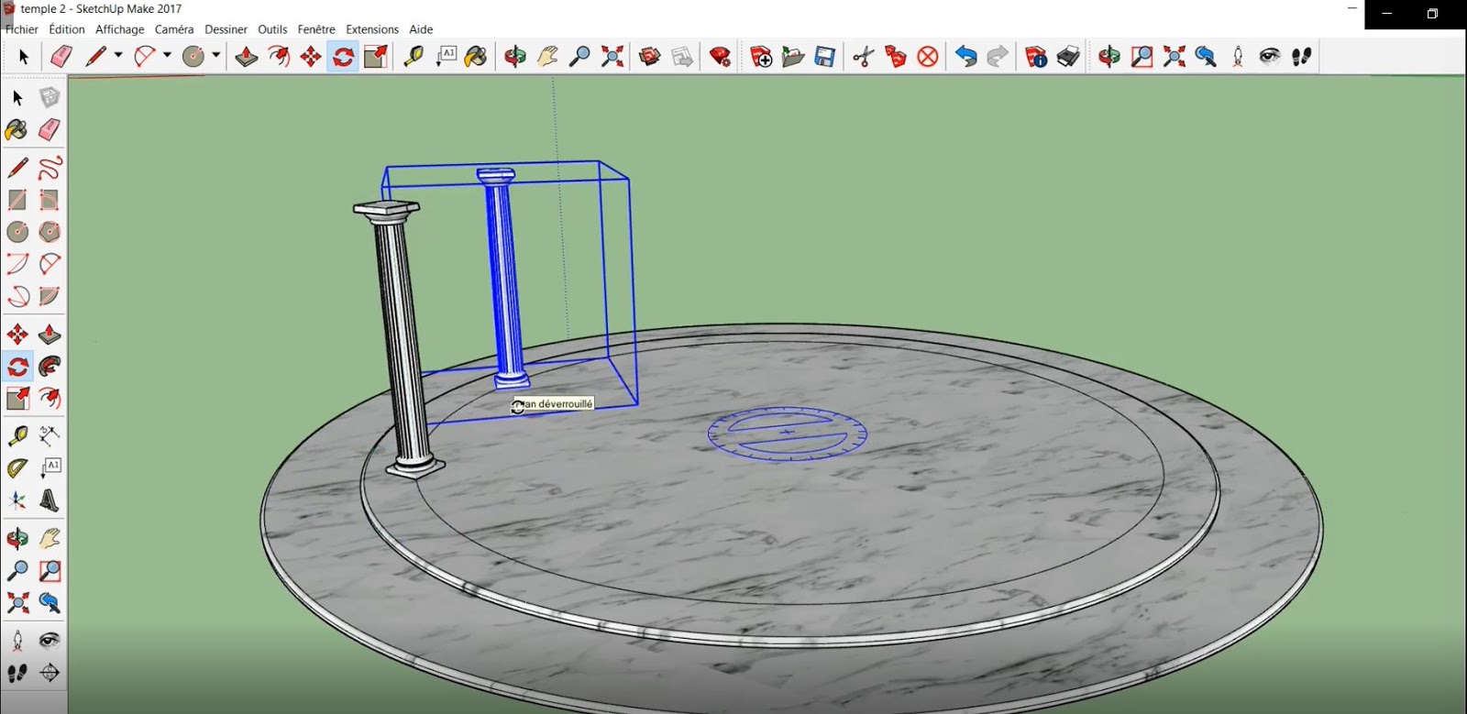Click the Arc tool in the top toolbar

click(x=144, y=57)
